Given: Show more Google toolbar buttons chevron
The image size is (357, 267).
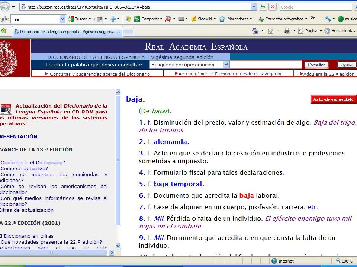Looking at the screenshot, I should pos(313,18).
